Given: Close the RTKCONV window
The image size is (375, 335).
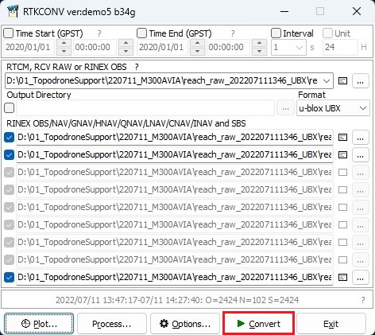Looking at the screenshot, I should [357, 11].
